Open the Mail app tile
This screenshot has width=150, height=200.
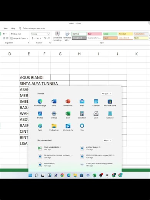82,103
